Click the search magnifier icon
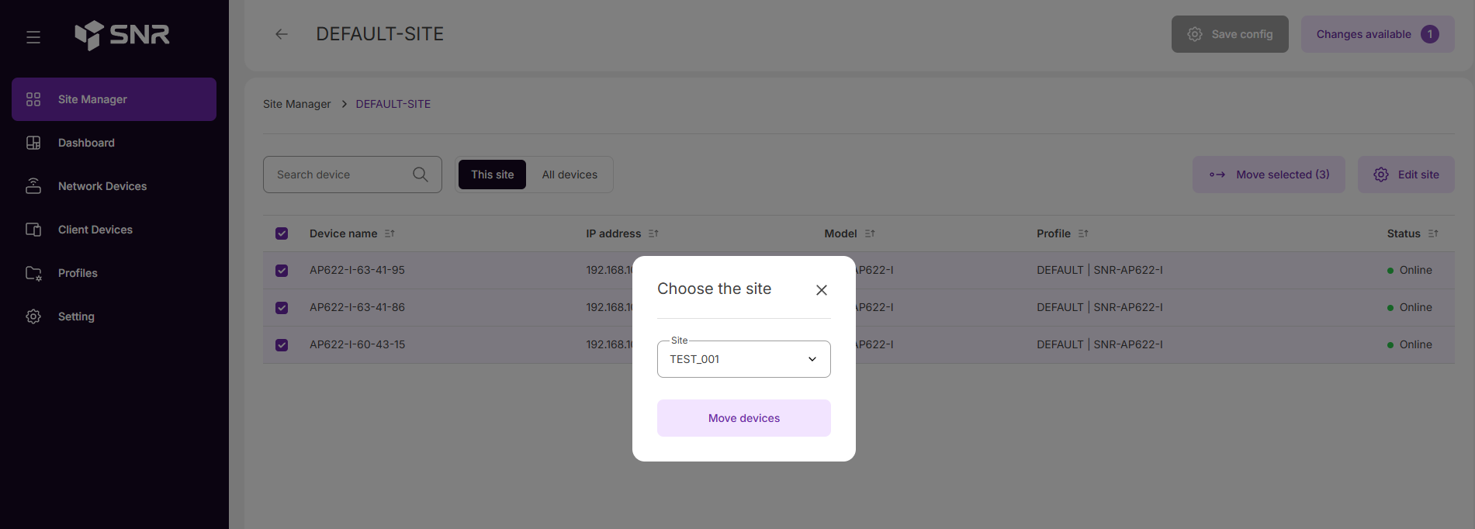 [421, 175]
